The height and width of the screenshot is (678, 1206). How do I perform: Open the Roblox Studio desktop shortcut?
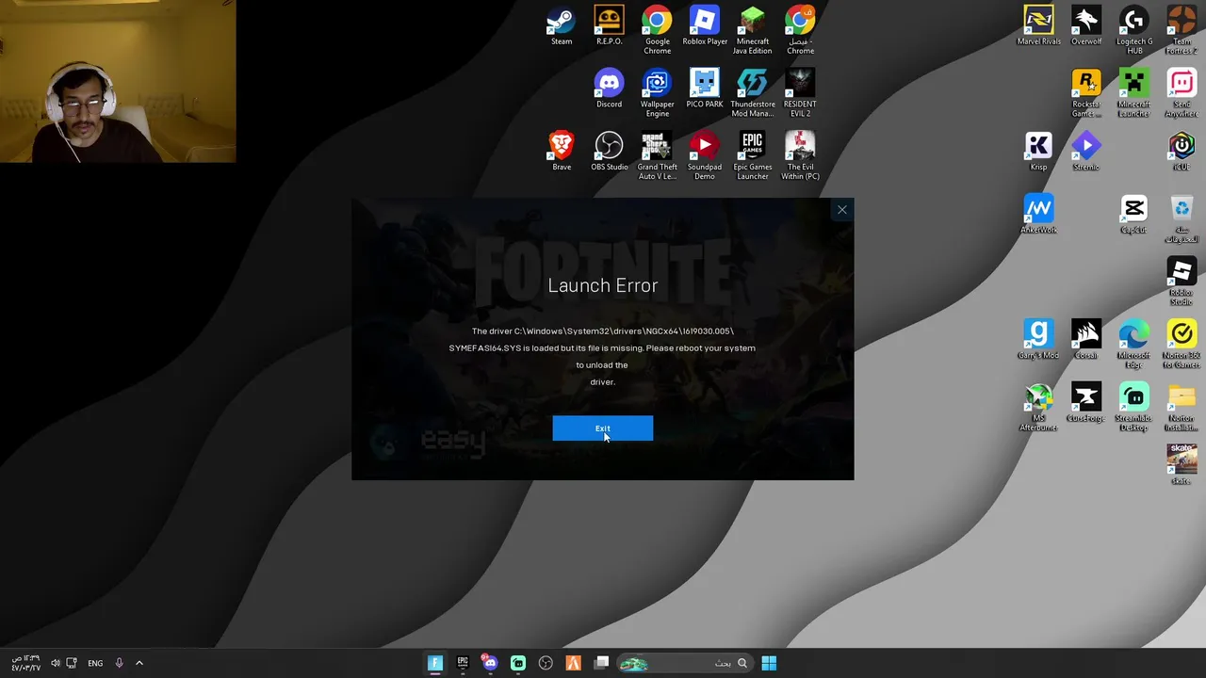click(x=1182, y=282)
